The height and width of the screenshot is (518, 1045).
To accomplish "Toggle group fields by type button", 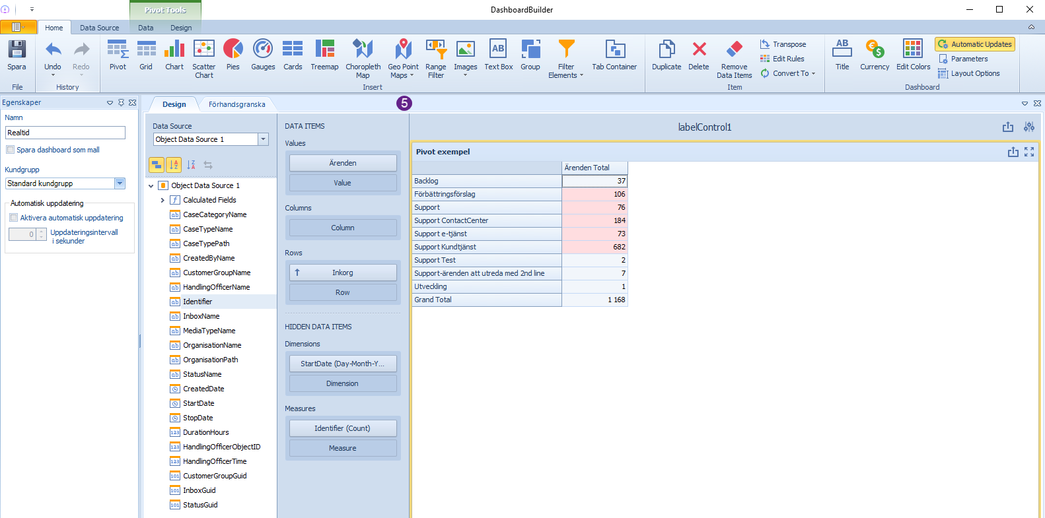I will click(157, 165).
